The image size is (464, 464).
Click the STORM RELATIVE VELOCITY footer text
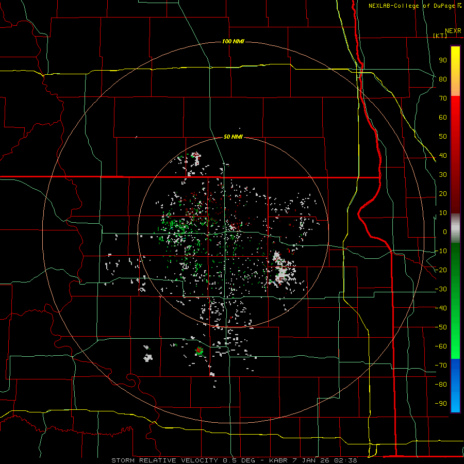pyautogui.click(x=164, y=460)
